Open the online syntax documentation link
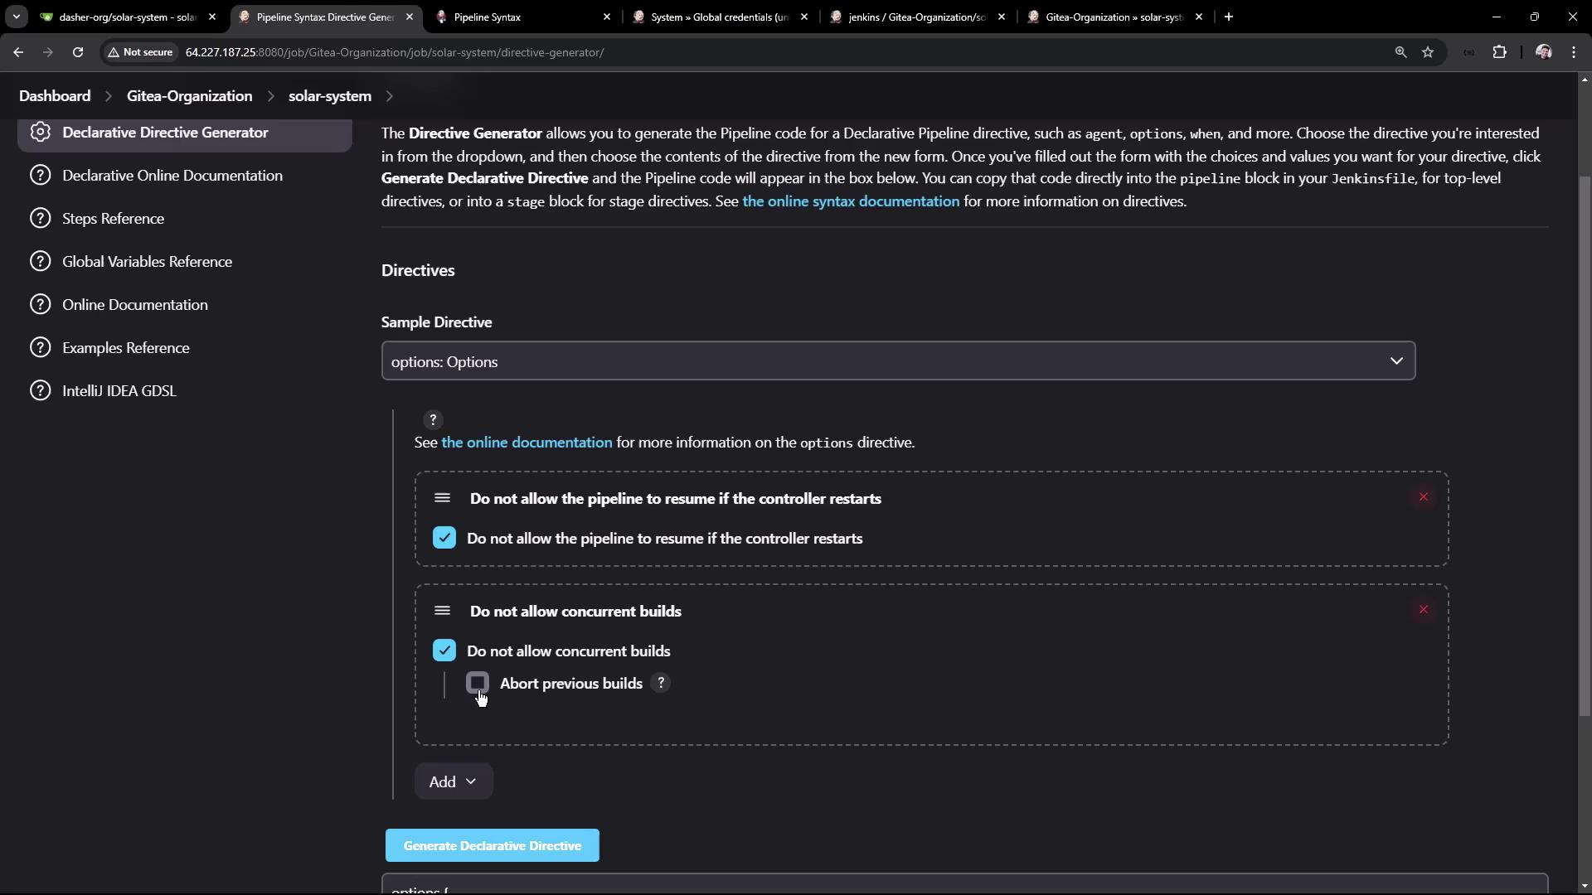 click(851, 201)
